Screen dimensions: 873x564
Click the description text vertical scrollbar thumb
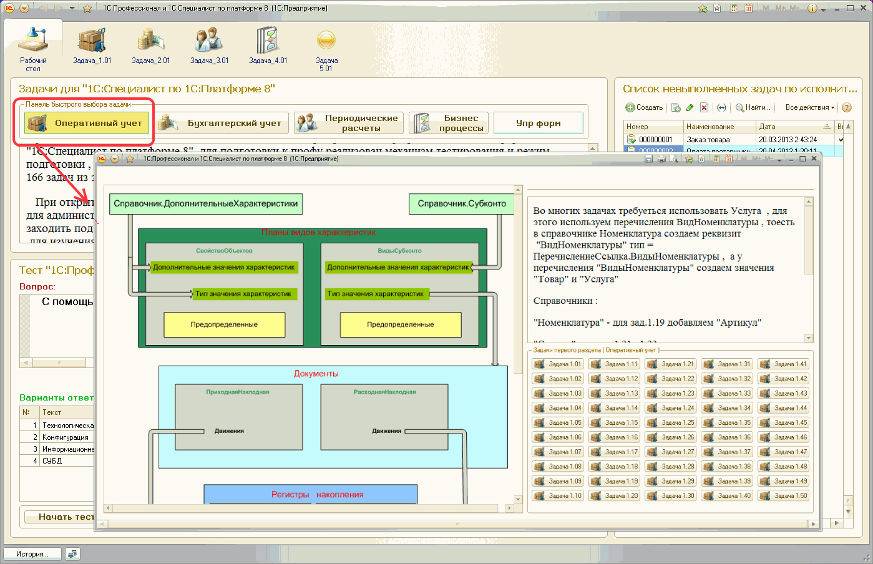tap(809, 241)
